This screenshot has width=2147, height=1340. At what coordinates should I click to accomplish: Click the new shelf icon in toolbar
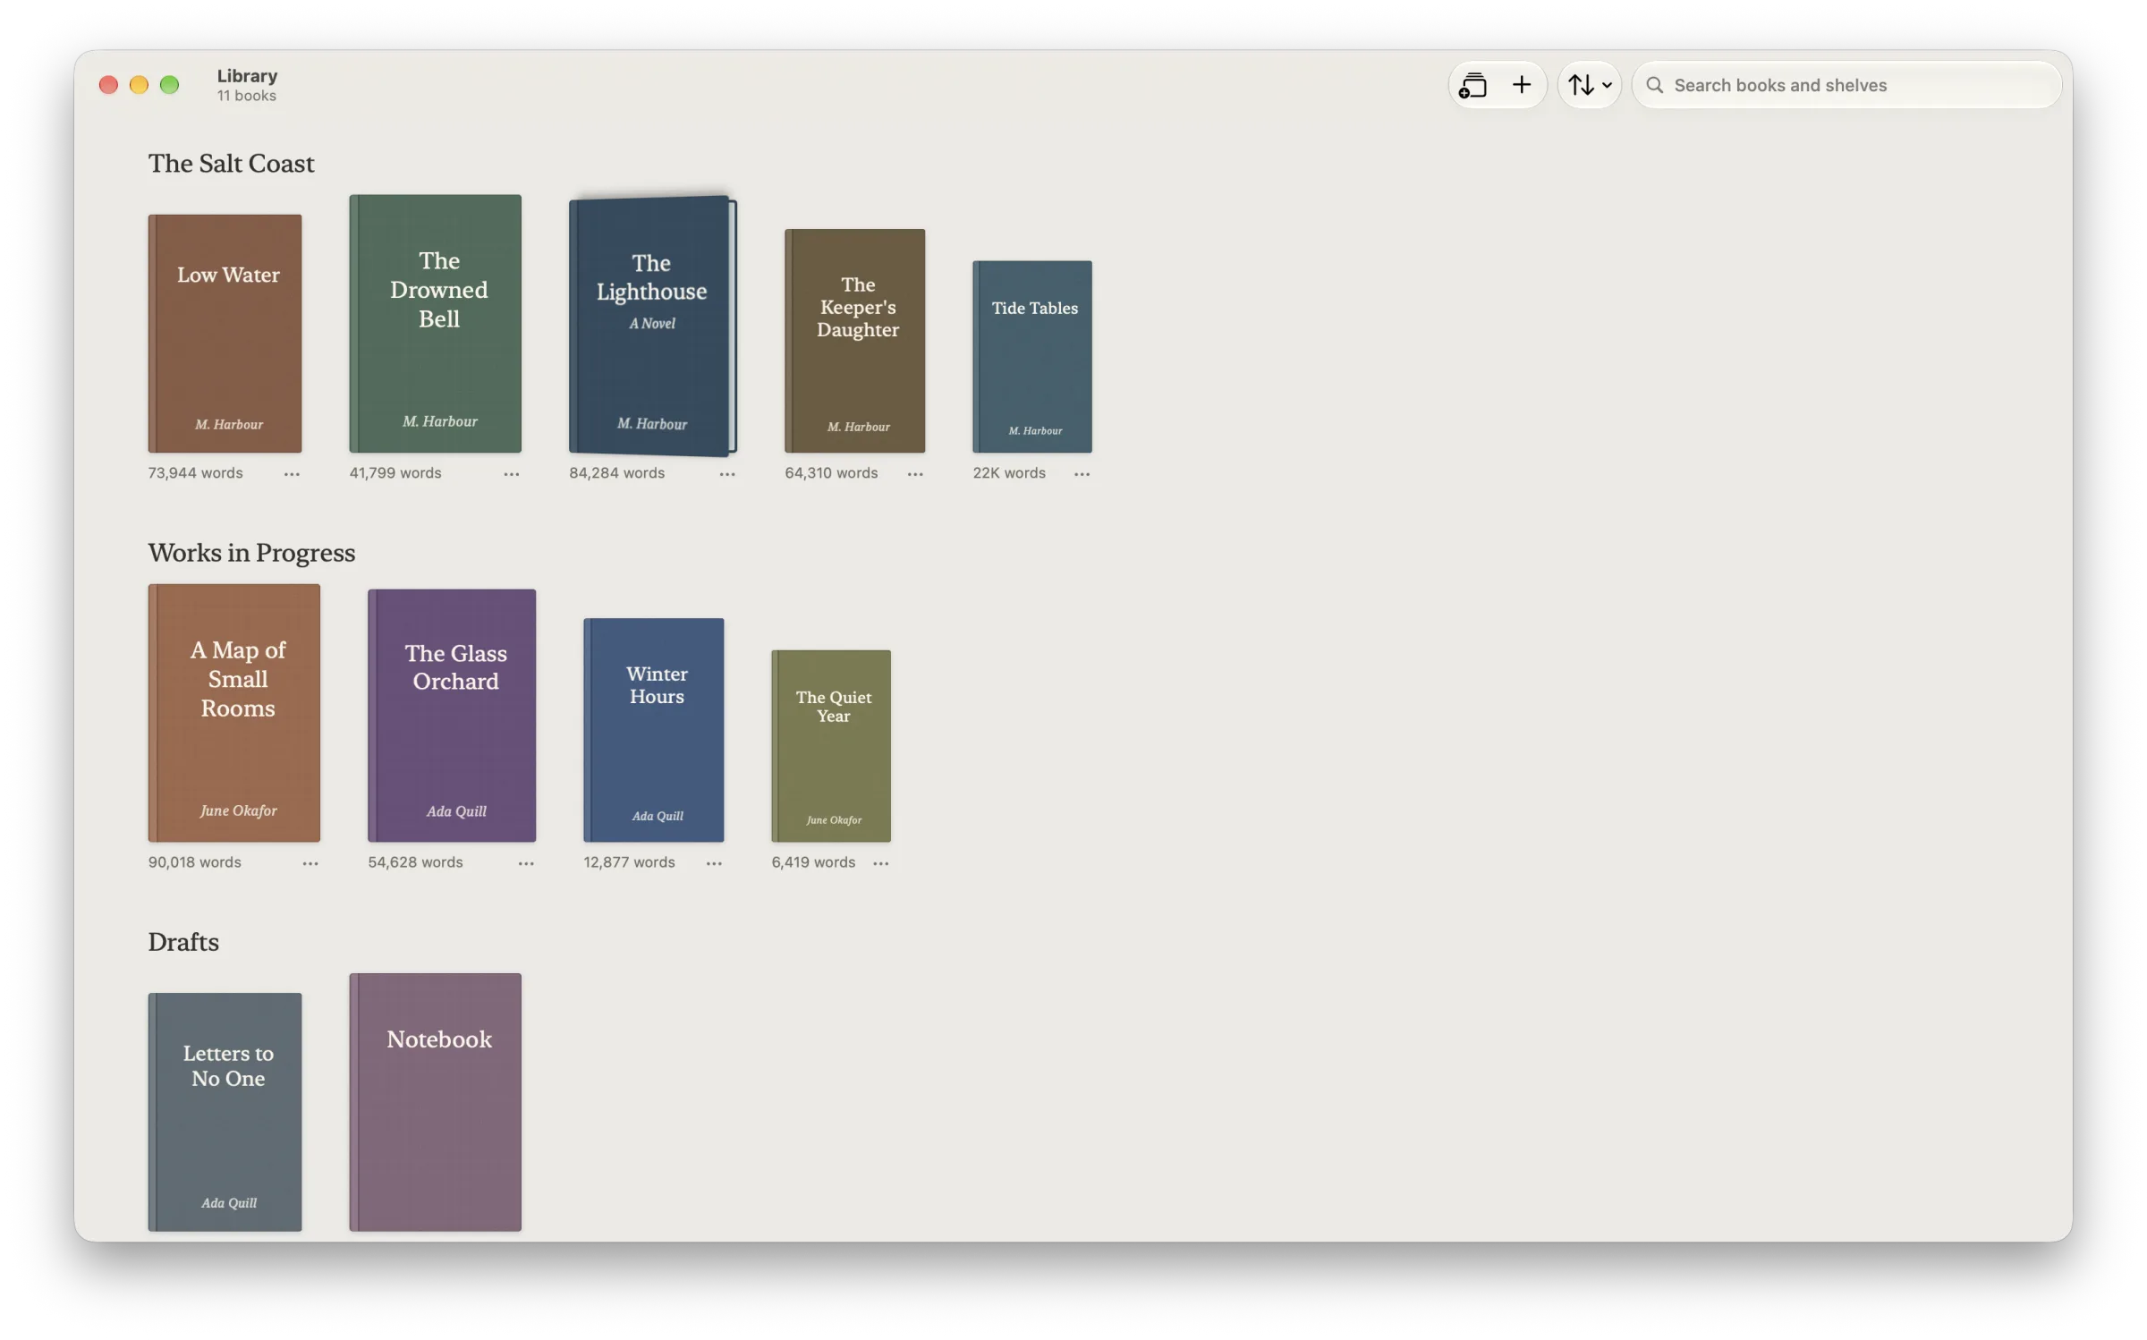tap(1472, 85)
